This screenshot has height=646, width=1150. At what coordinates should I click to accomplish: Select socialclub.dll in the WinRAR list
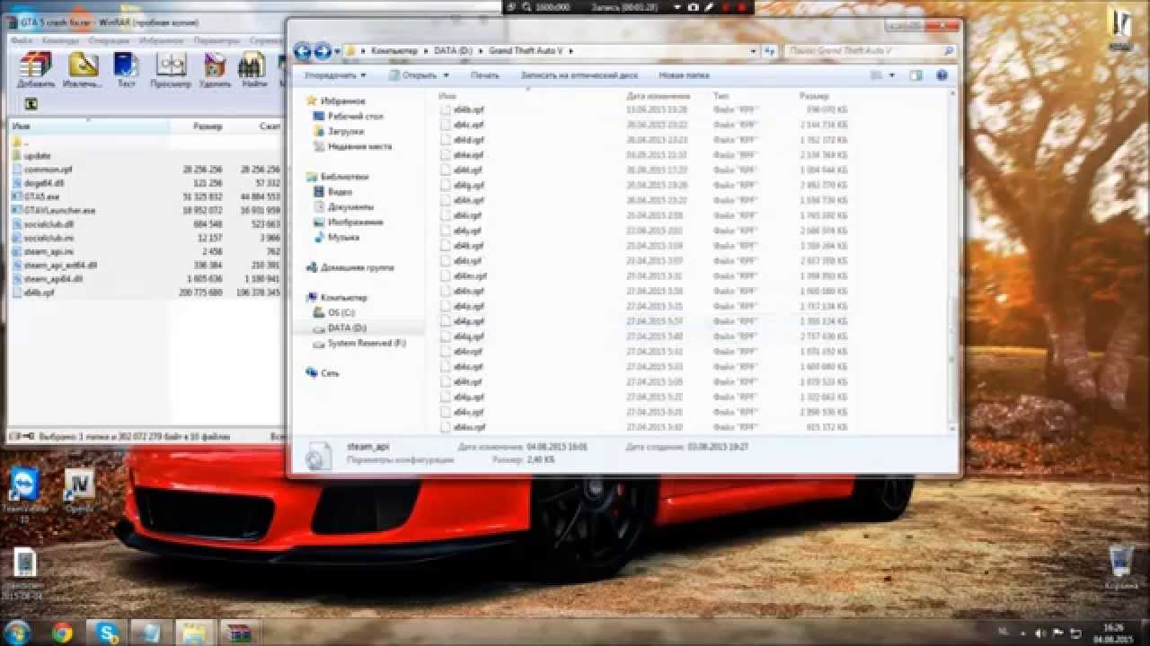pos(49,223)
